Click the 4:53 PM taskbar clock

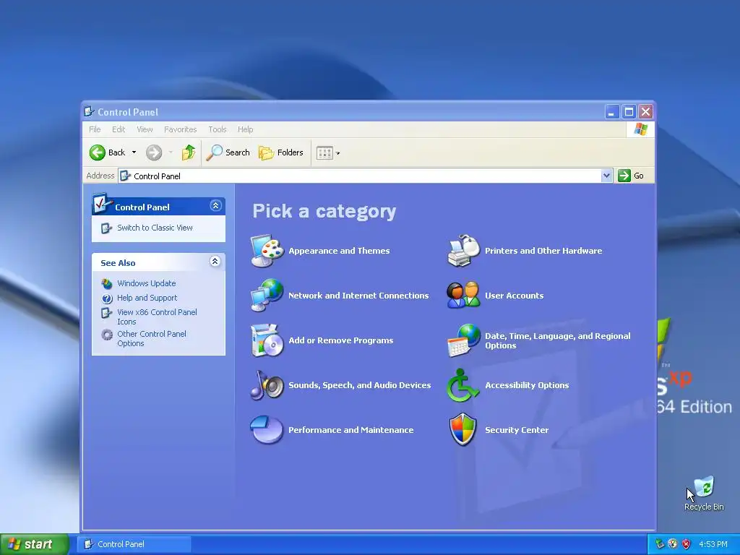point(713,544)
